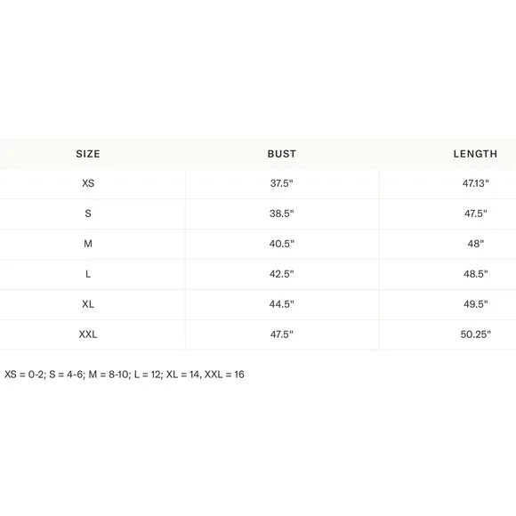Select the M size row label
516x516 pixels.
(88, 244)
